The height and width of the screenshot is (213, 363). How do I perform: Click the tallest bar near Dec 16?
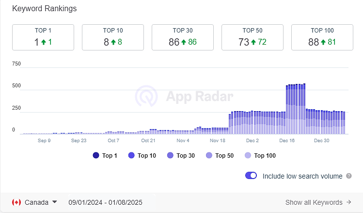click(304, 109)
